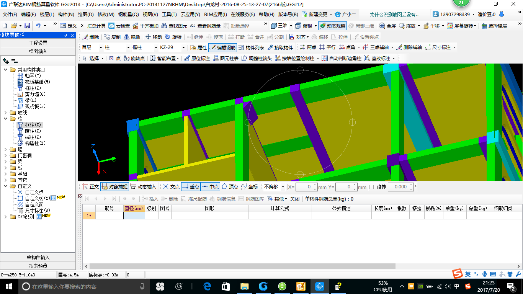
Task: Click 原位标注 in-place annotation tool
Action: tap(197, 58)
